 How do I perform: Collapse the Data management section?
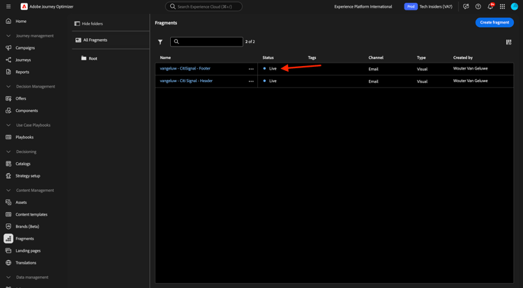(x=8, y=277)
